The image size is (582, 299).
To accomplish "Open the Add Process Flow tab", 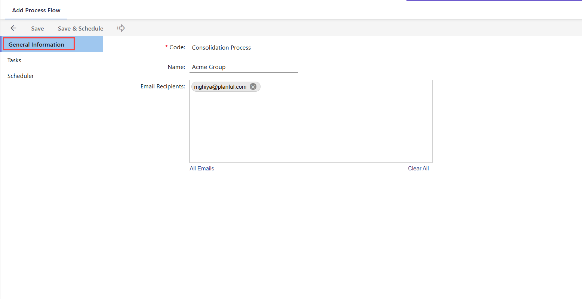I will [36, 10].
